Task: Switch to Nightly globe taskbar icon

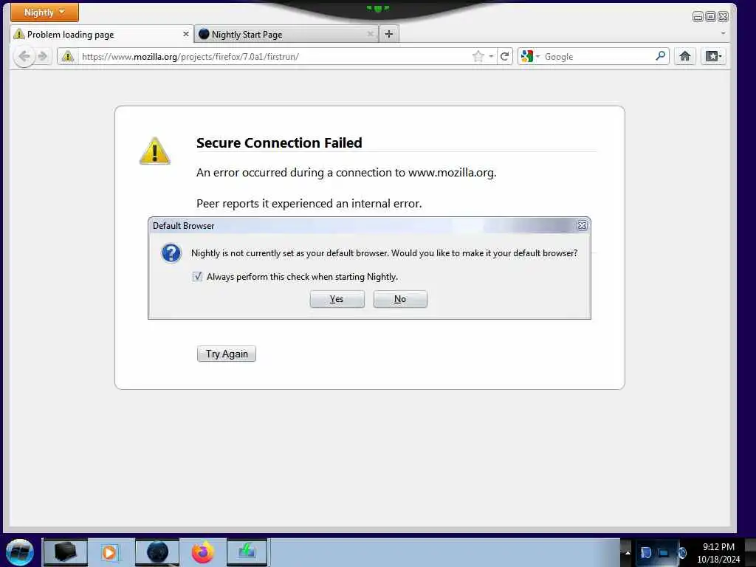Action: pyautogui.click(x=157, y=552)
